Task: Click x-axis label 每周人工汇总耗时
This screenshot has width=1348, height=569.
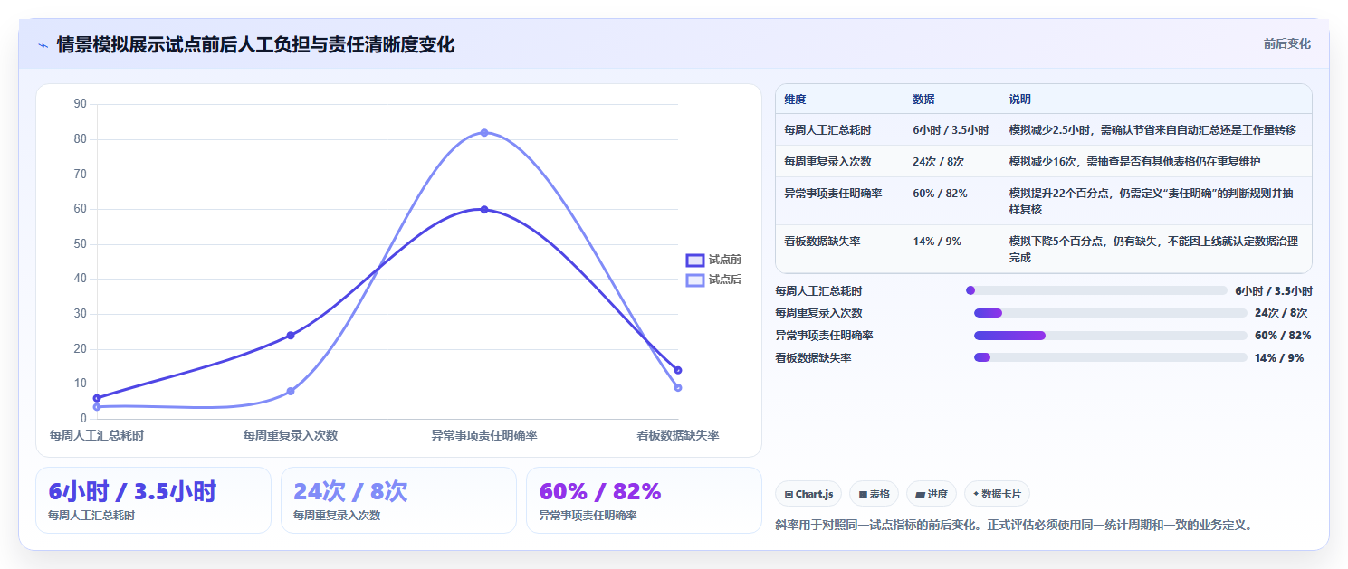Action: tap(97, 435)
